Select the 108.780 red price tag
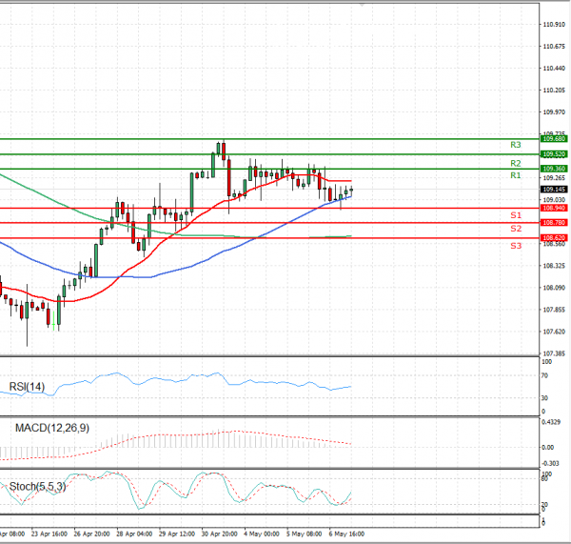 tap(554, 222)
